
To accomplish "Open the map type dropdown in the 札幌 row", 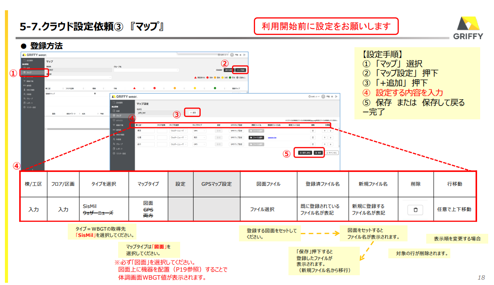I will pos(199,138).
